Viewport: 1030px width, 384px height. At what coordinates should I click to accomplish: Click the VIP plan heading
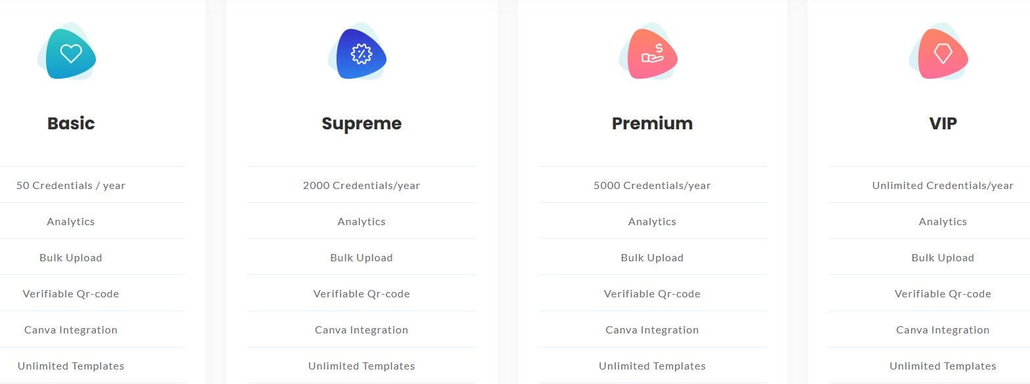tap(943, 123)
